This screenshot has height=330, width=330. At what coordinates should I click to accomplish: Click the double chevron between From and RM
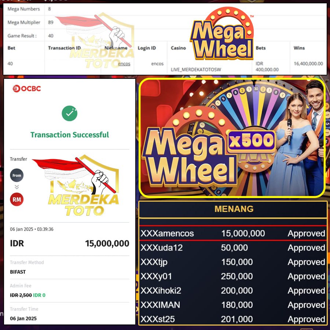point(16,187)
